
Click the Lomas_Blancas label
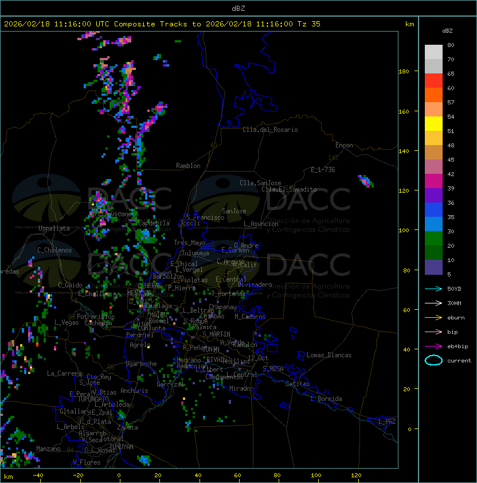[329, 355]
